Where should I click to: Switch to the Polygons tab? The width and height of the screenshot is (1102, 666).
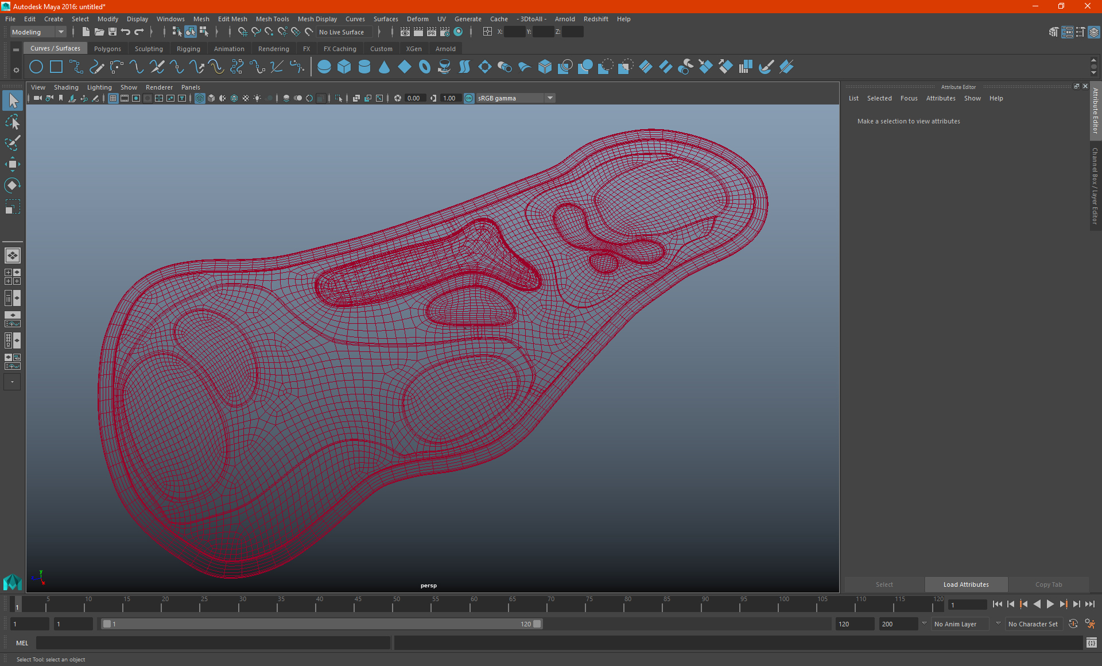(x=108, y=48)
